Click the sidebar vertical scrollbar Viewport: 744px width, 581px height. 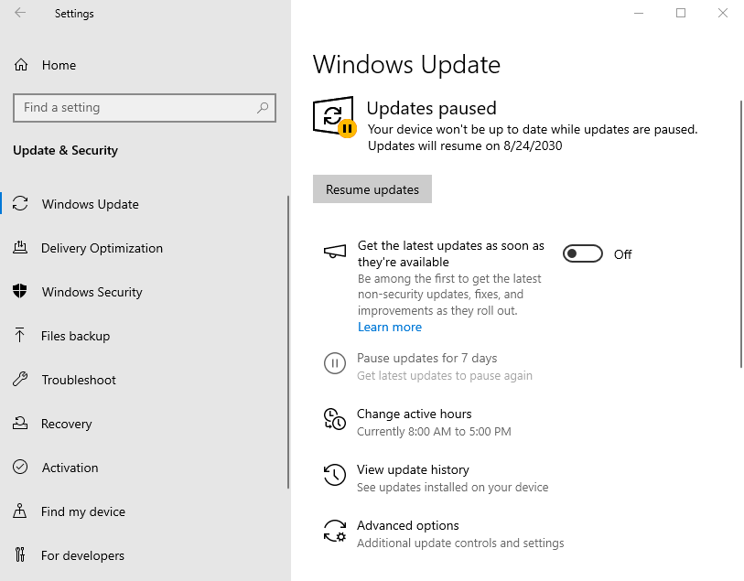pos(288,342)
